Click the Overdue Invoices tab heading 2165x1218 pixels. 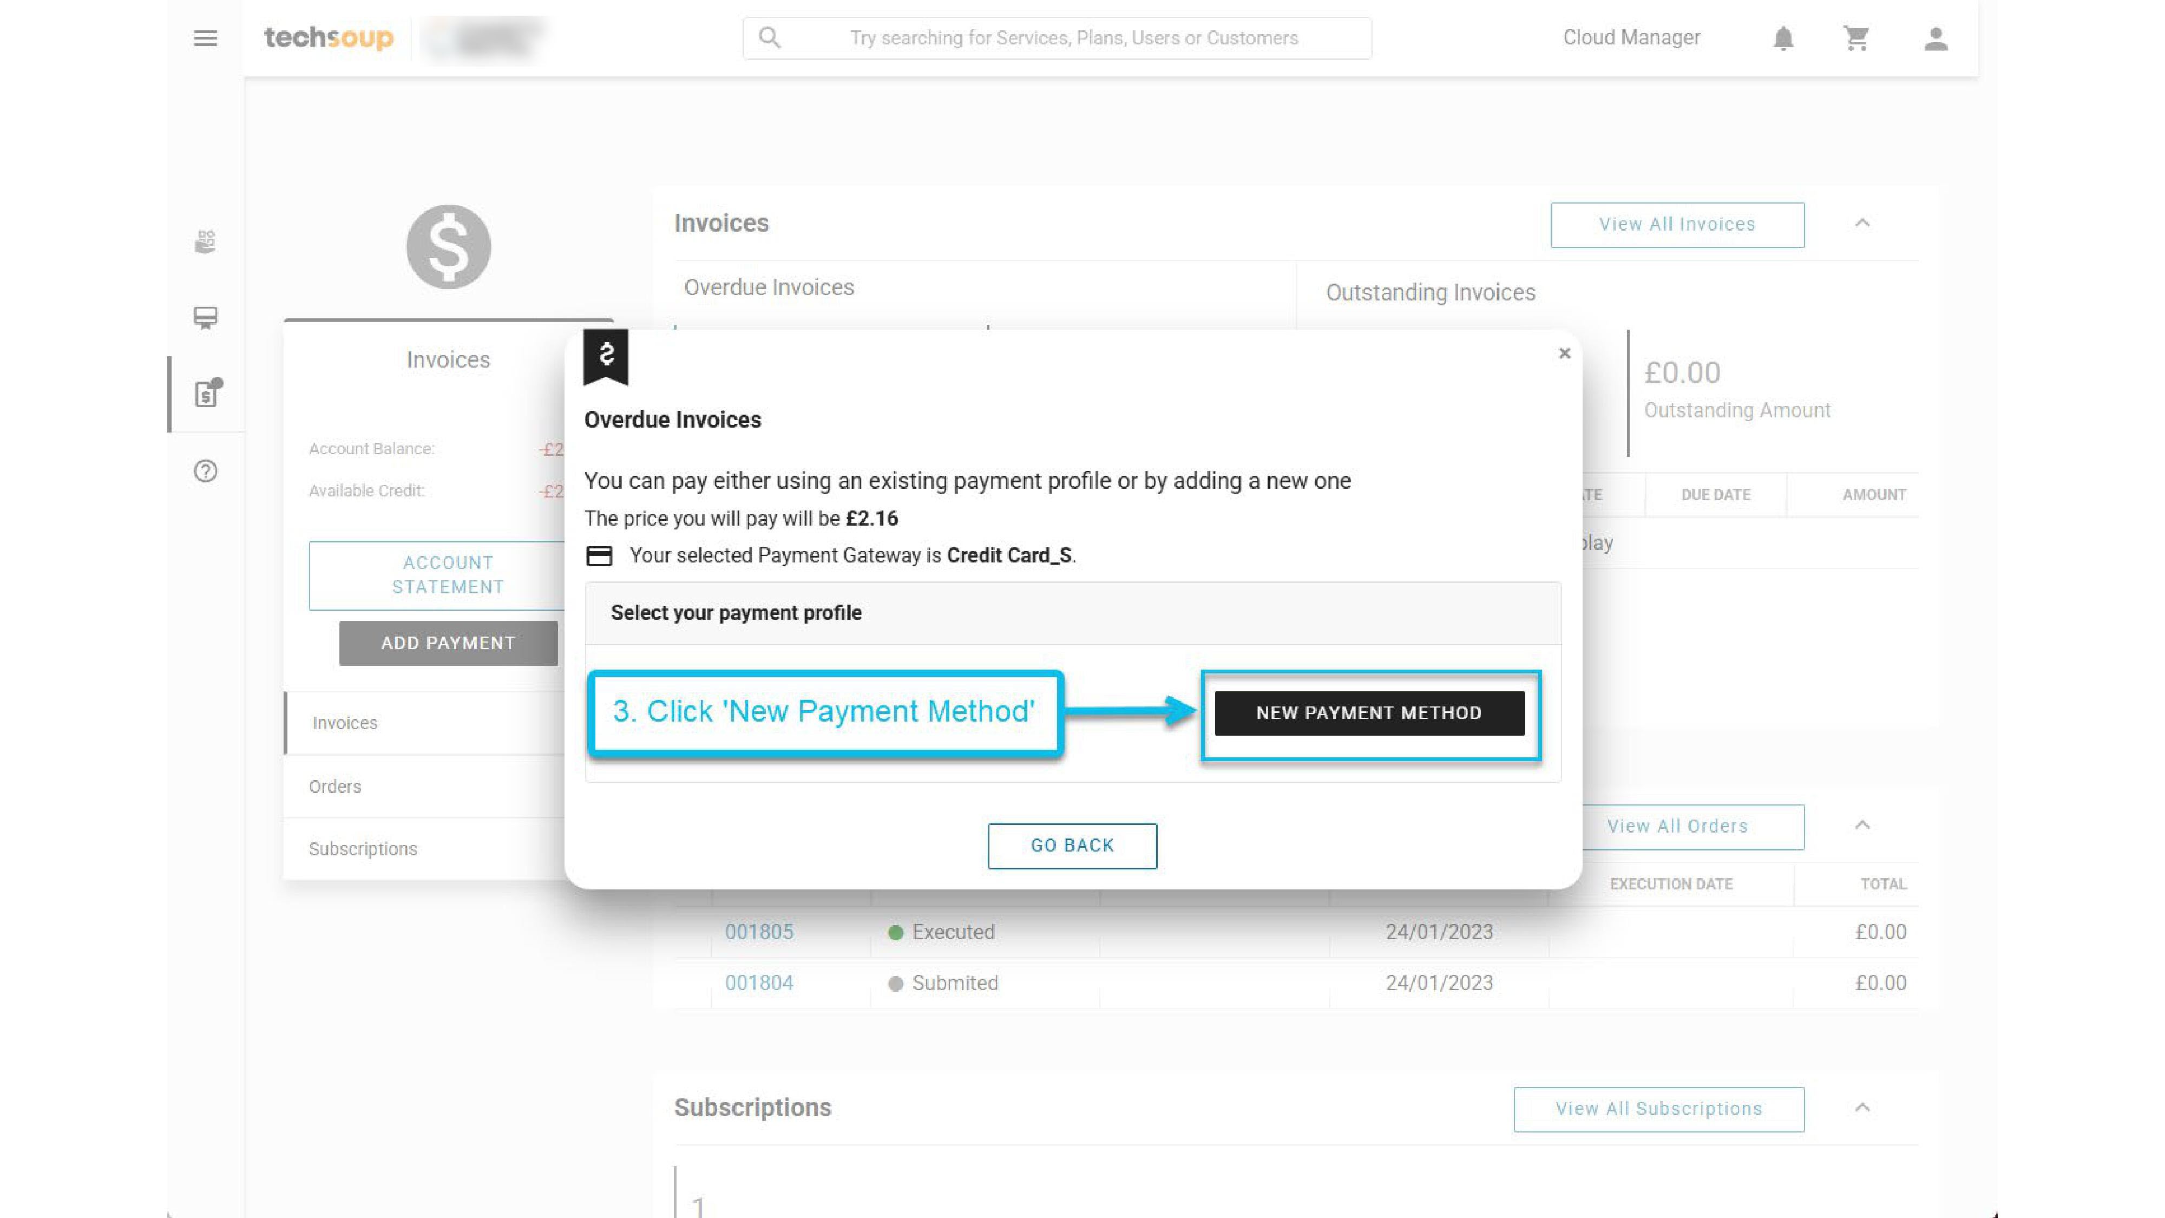click(769, 287)
